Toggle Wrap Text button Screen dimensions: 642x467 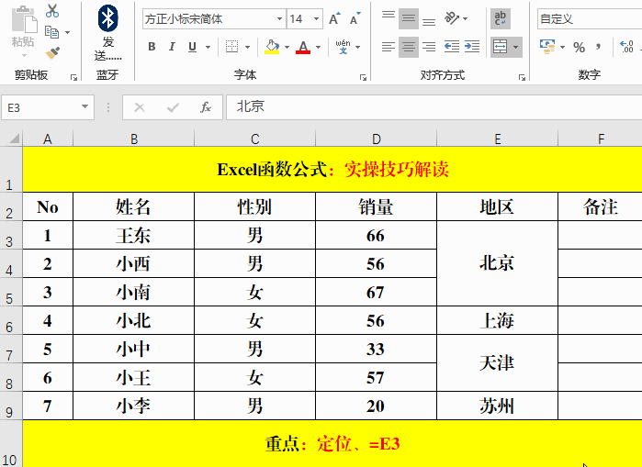point(501,19)
